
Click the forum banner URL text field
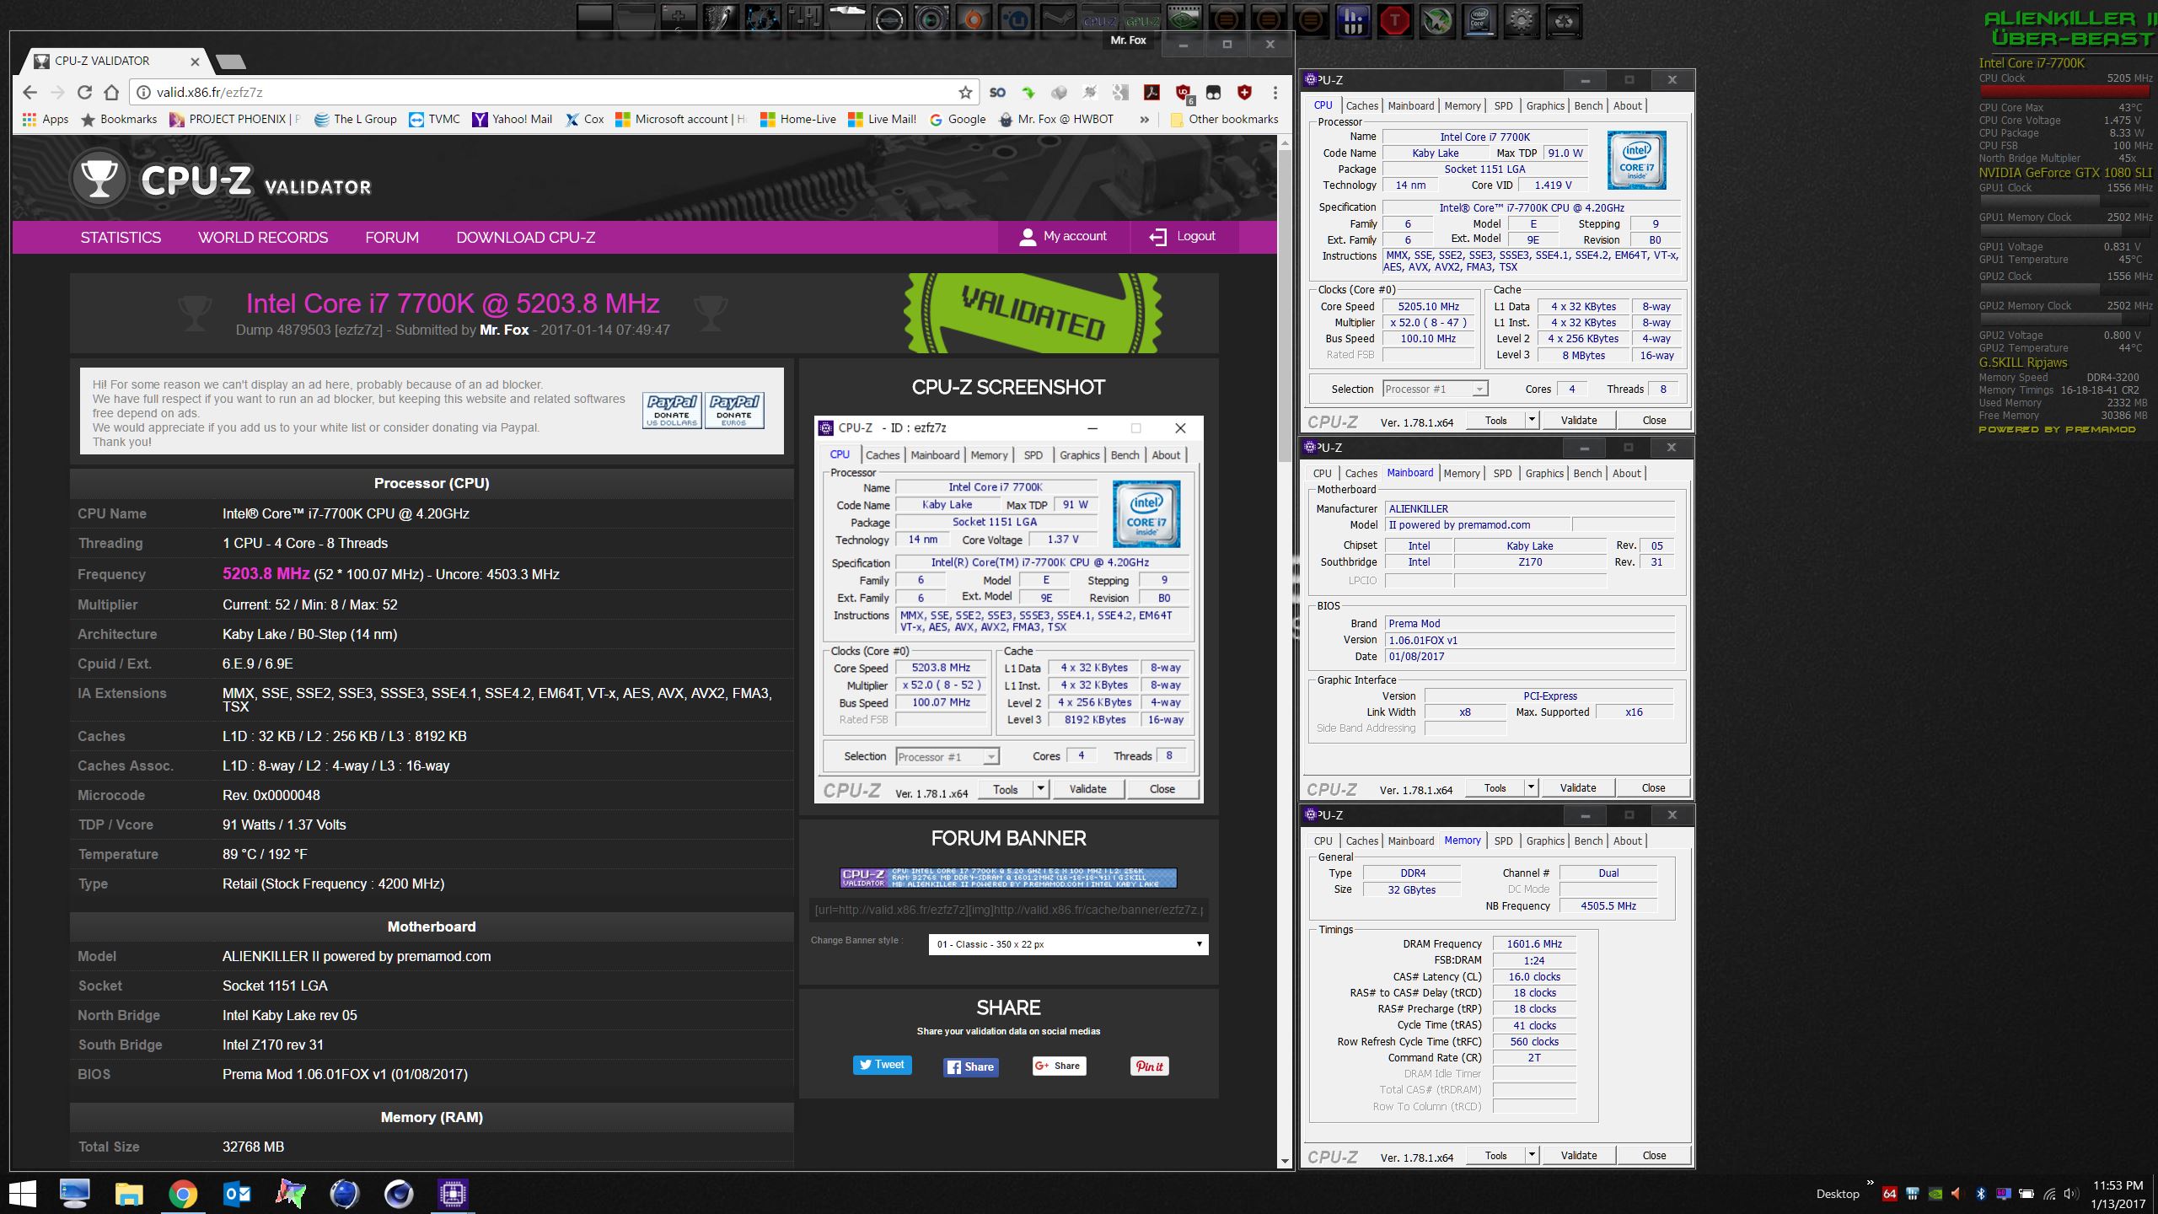[1008, 910]
